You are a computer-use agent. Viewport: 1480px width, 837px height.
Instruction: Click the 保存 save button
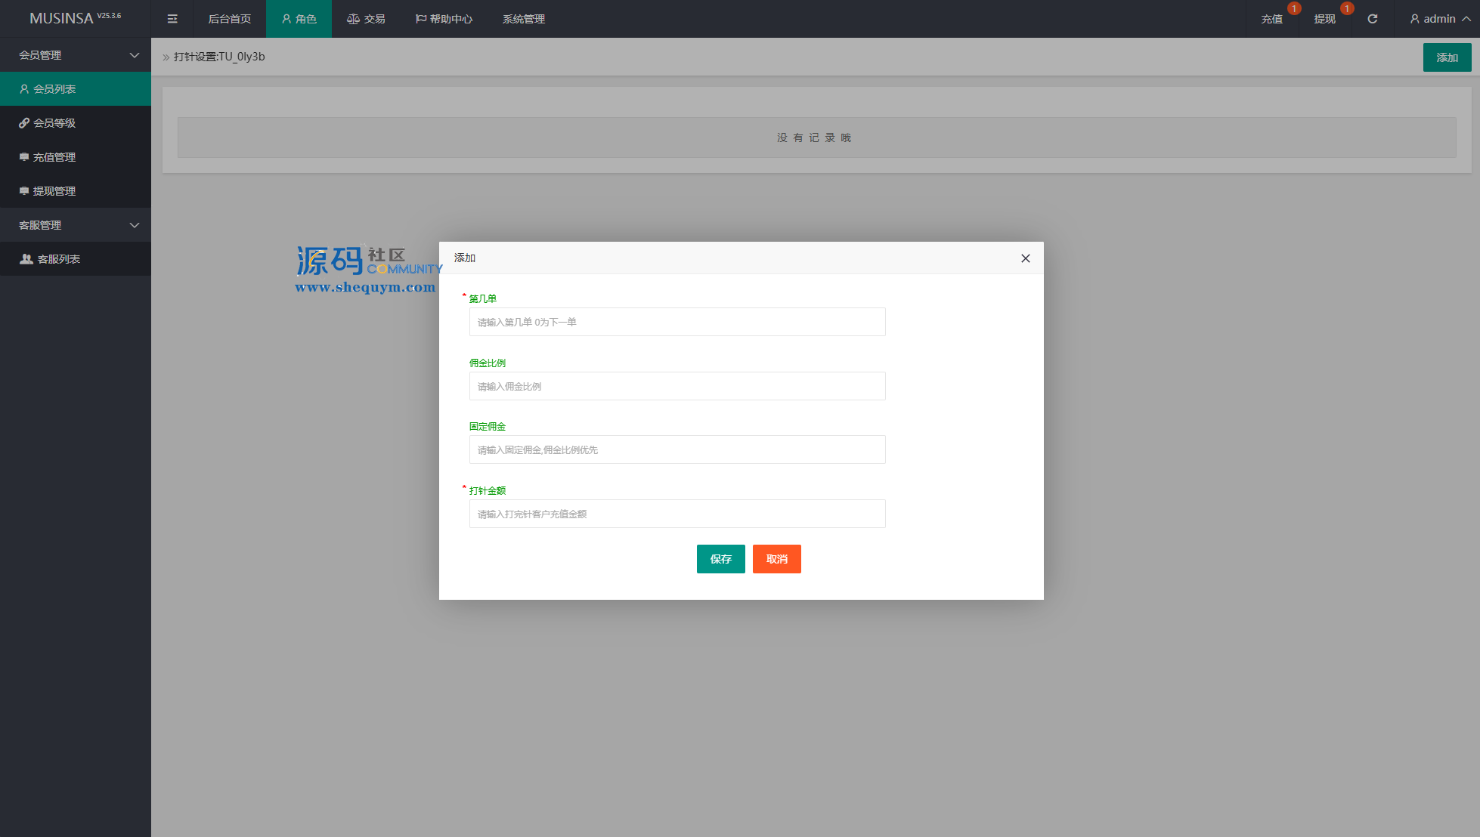720,559
